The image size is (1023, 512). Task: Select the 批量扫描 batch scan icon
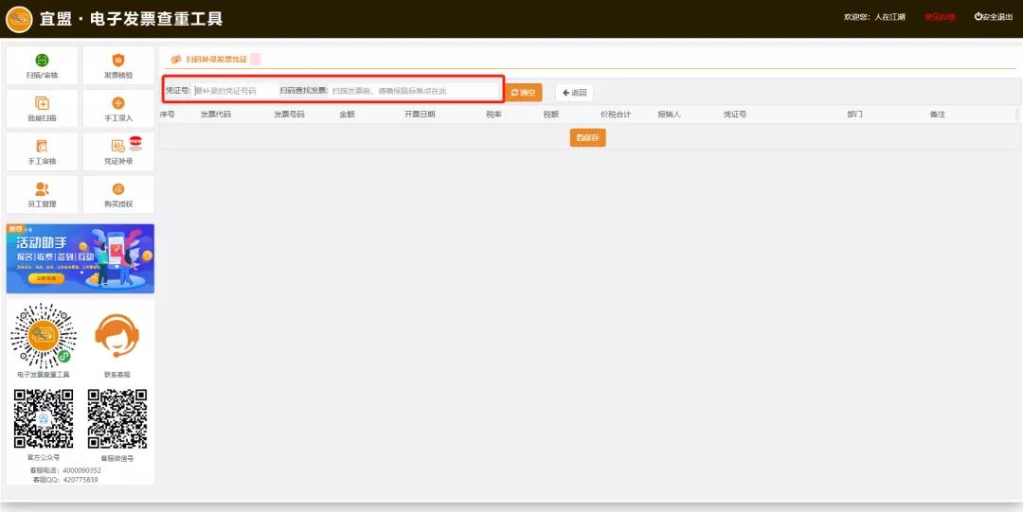click(x=42, y=109)
